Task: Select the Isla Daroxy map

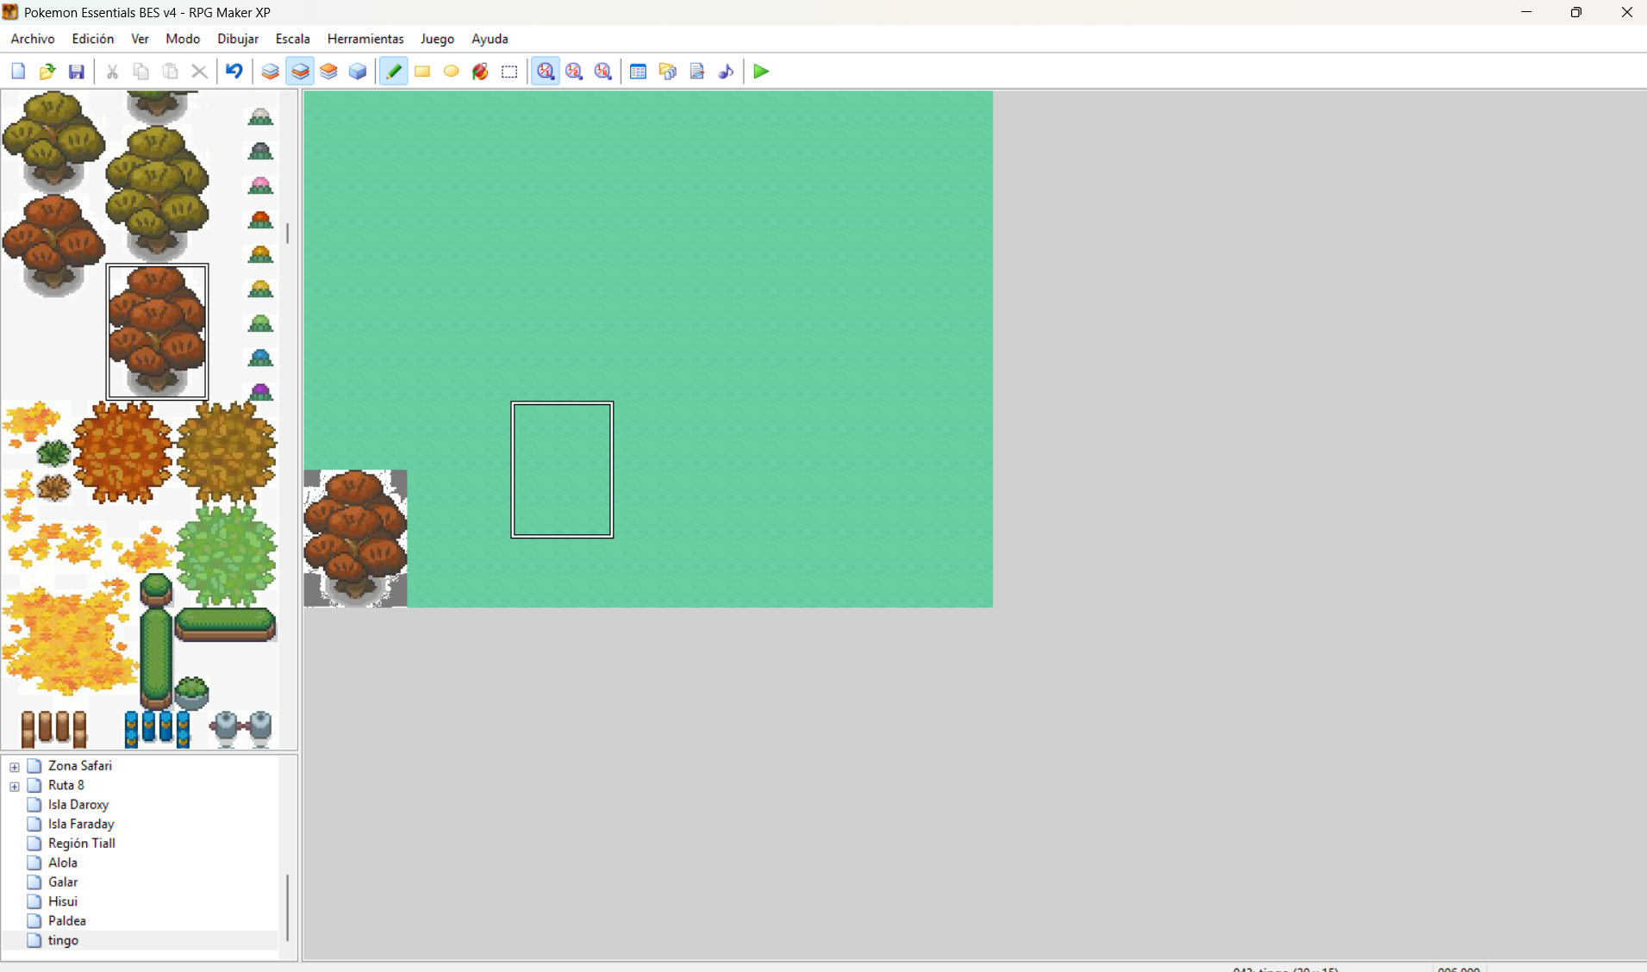Action: 78,805
